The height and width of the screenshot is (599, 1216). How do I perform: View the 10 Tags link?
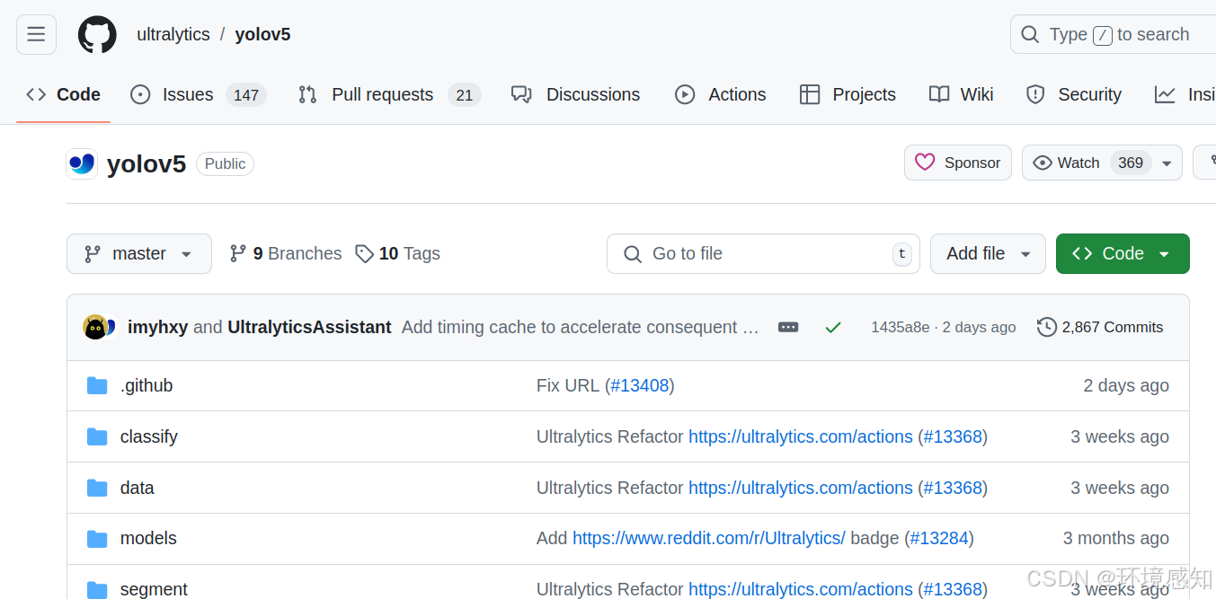[x=398, y=253]
